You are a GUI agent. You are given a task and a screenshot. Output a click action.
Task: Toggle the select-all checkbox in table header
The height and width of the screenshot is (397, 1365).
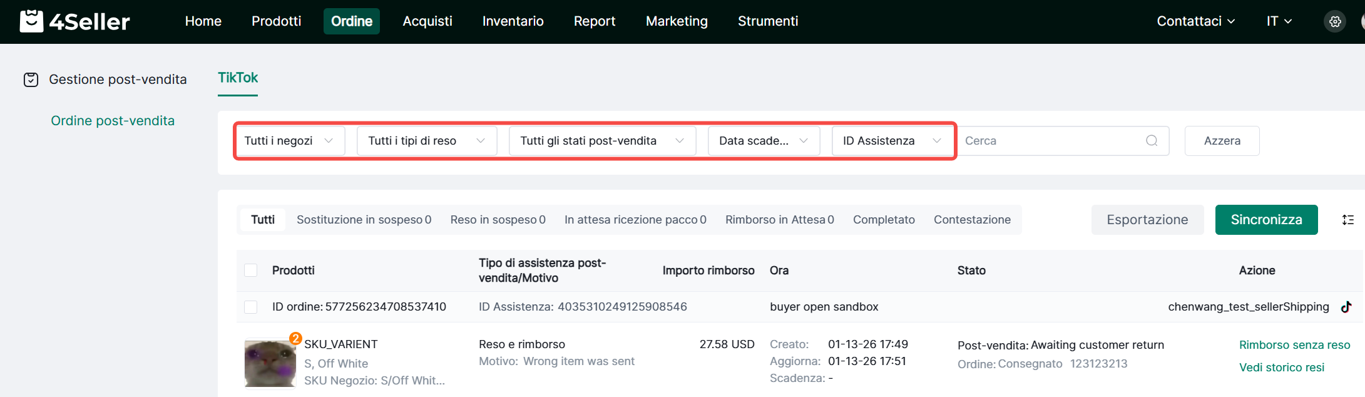point(251,271)
